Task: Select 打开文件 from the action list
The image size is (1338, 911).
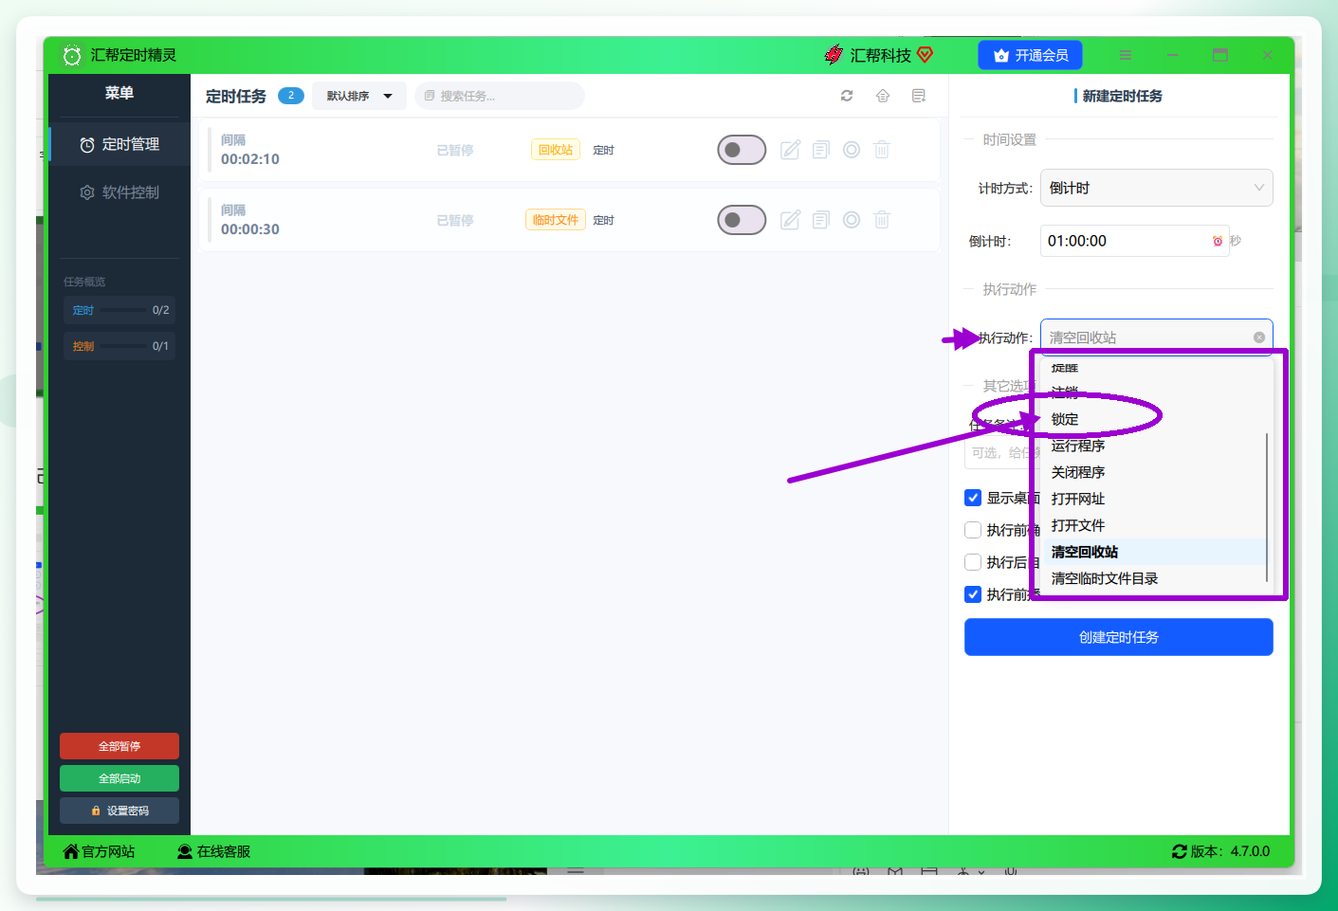Action: coord(1153,525)
